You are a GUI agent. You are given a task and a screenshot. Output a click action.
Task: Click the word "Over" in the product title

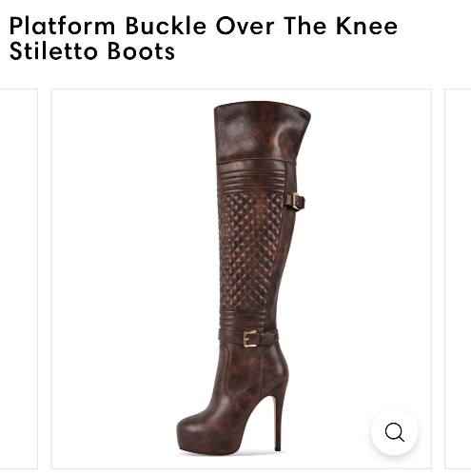(245, 26)
